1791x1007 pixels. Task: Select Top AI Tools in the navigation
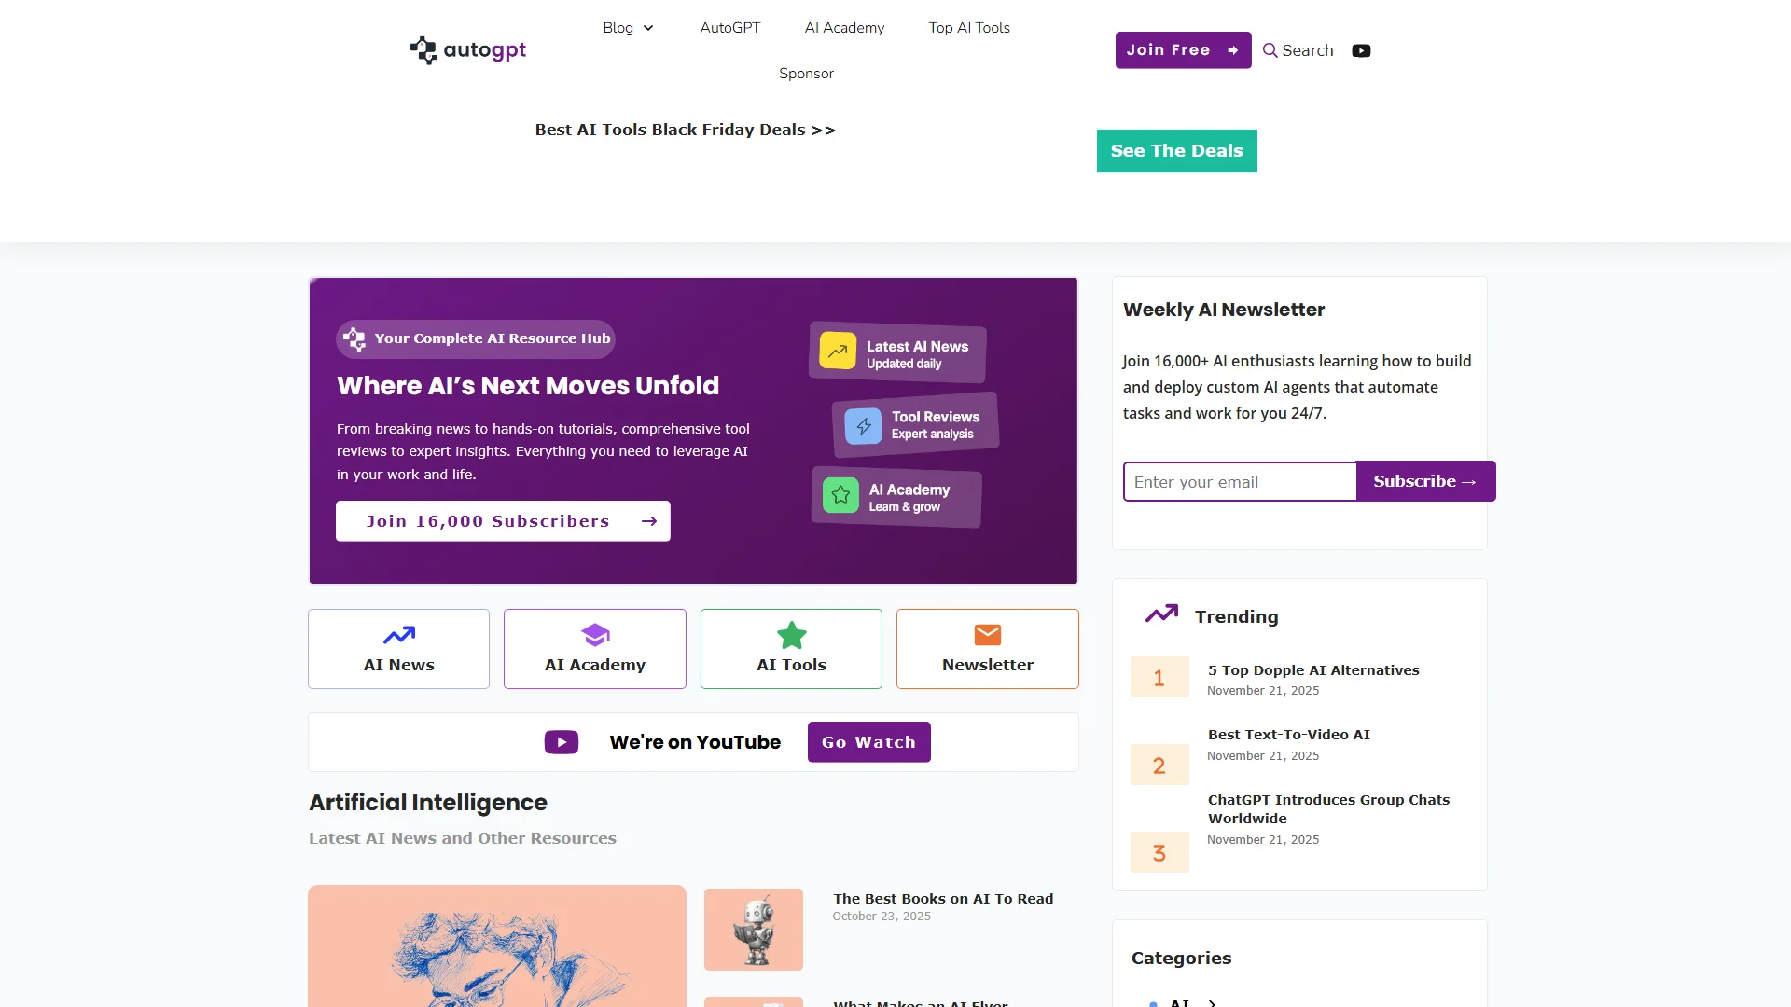click(969, 28)
